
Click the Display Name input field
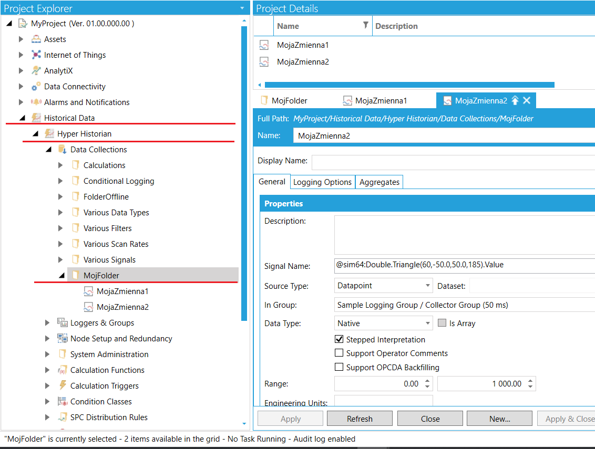point(452,162)
